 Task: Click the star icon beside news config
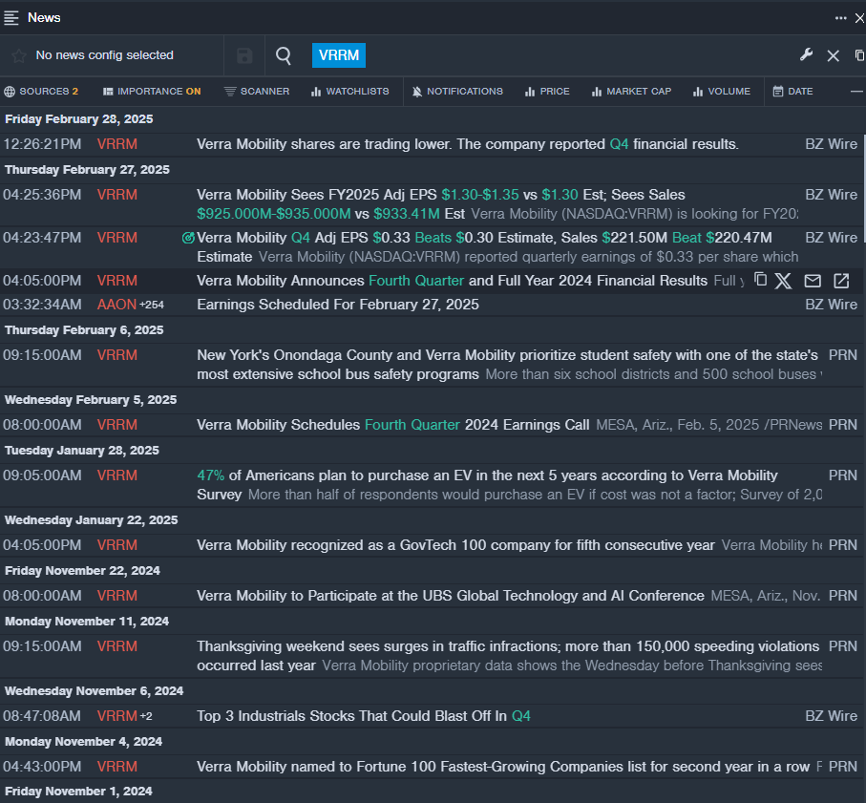click(18, 55)
